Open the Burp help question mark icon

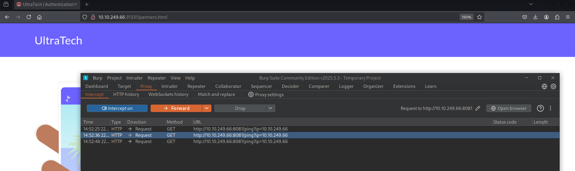pos(540,108)
